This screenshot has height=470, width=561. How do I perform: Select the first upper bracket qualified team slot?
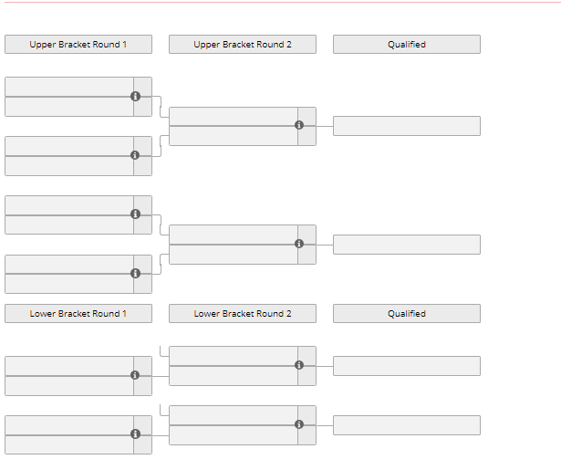(407, 126)
